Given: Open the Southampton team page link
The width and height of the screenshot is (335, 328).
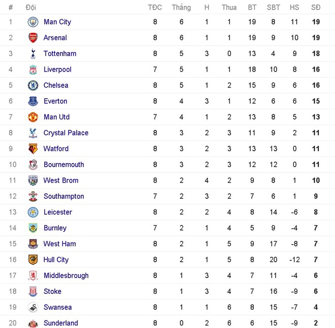Looking at the screenshot, I should pos(64,196).
